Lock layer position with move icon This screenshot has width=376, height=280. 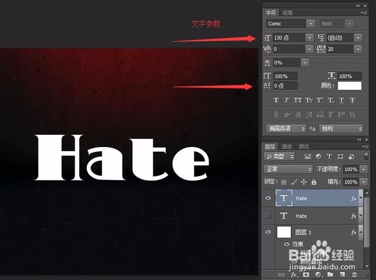(x=304, y=182)
